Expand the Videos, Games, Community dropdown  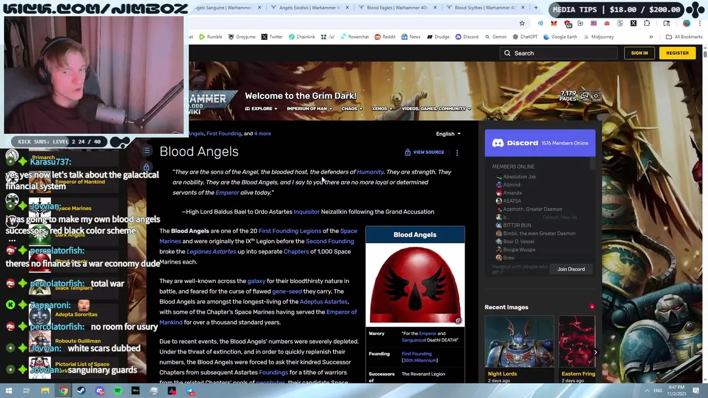coord(436,109)
